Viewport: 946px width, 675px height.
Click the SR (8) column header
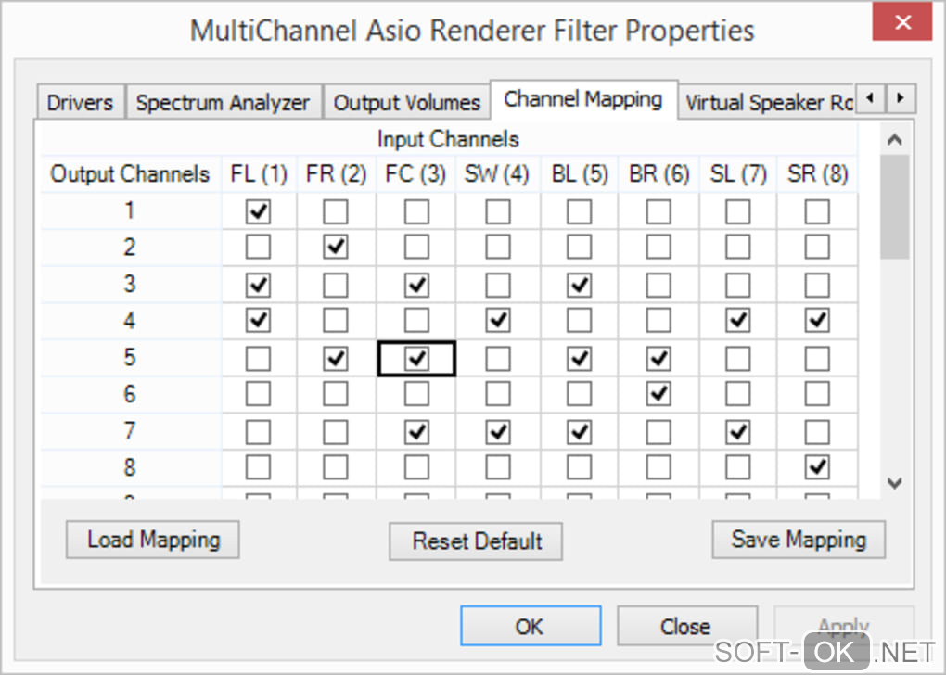click(817, 173)
